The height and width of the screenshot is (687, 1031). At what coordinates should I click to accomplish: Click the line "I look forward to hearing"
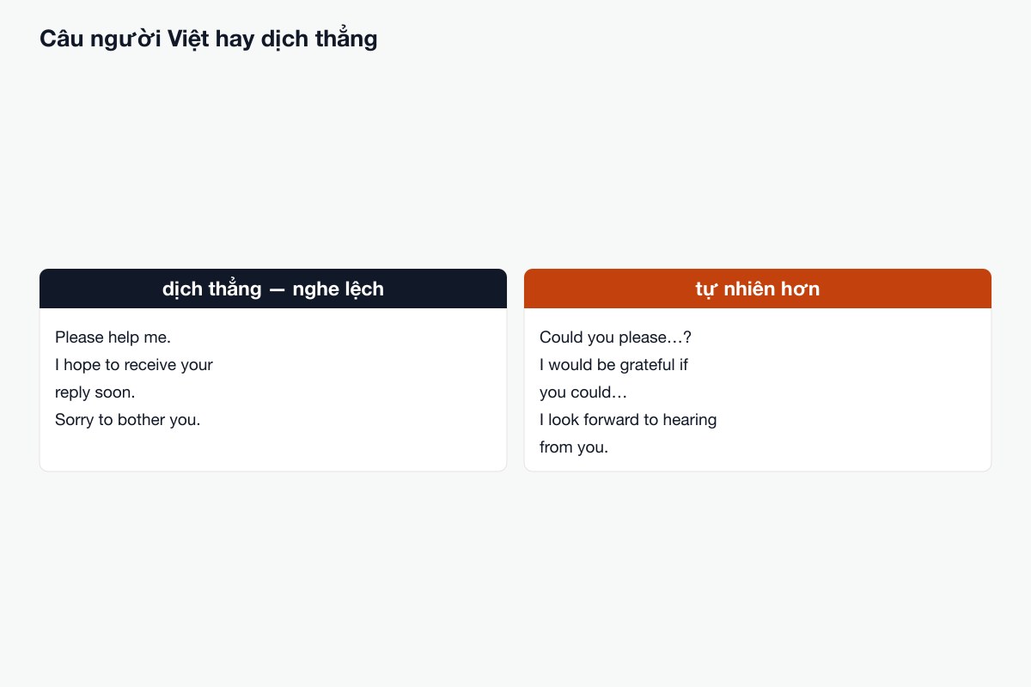pyautogui.click(x=628, y=420)
